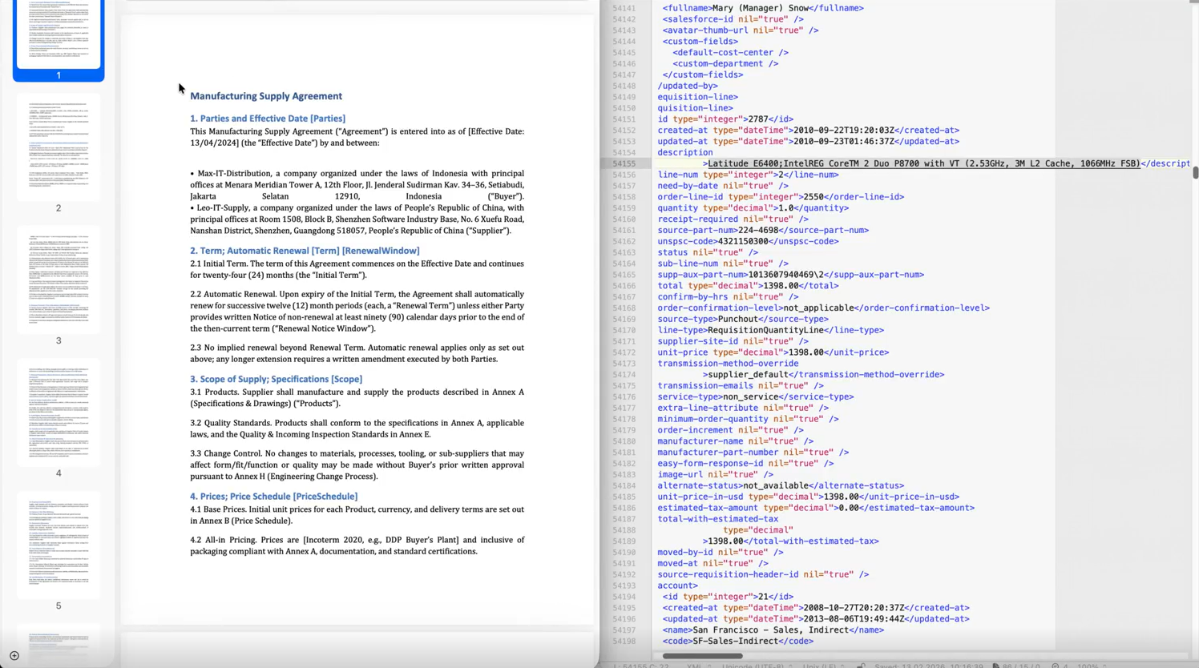Click the editor's vertical scrollbar thumb
1199x668 pixels.
coord(1194,172)
